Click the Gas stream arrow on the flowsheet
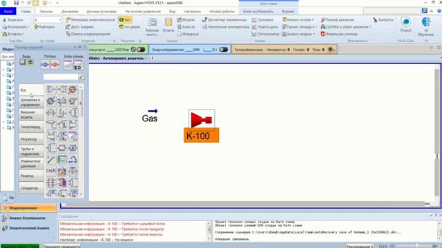The width and height of the screenshot is (442, 248). tap(153, 111)
